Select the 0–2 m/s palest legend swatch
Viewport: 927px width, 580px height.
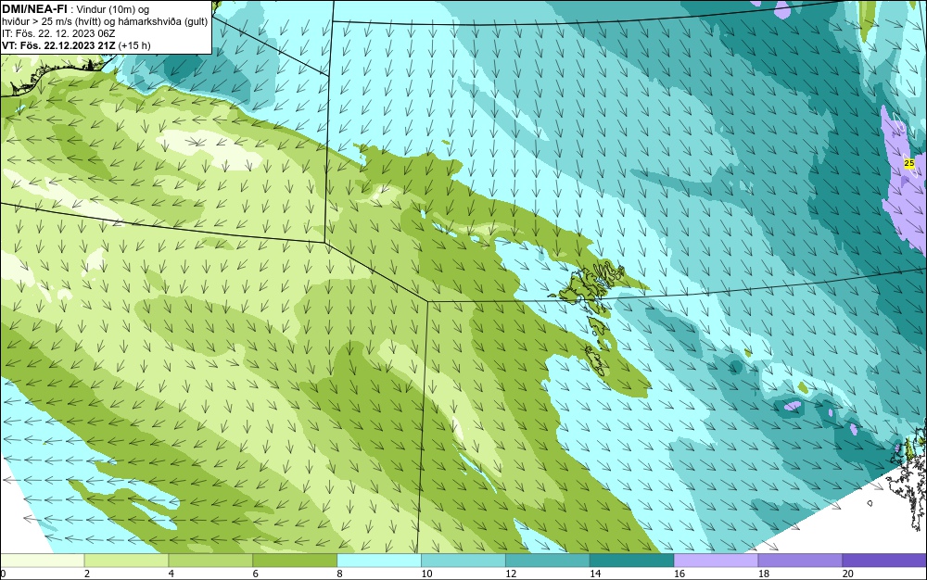[x=43, y=561]
